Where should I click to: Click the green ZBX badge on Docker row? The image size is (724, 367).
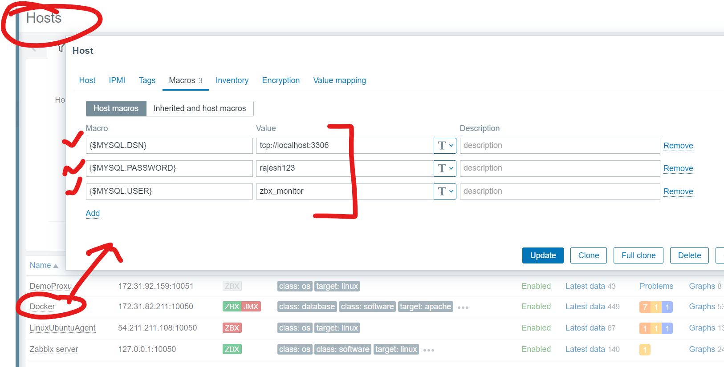pyautogui.click(x=232, y=307)
